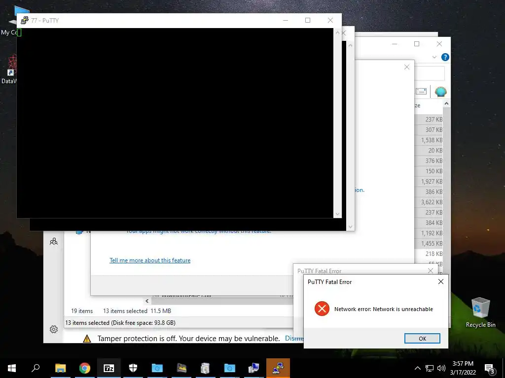
Task: Select the 1,927 KB file size row
Action: pos(429,181)
